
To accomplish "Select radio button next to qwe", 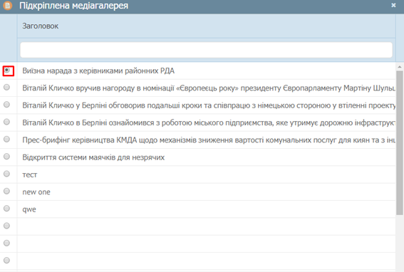I will pyautogui.click(x=6, y=209).
